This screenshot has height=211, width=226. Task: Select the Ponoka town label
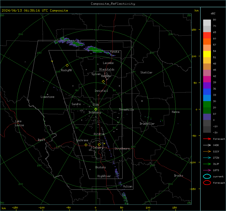(x=115, y=52)
